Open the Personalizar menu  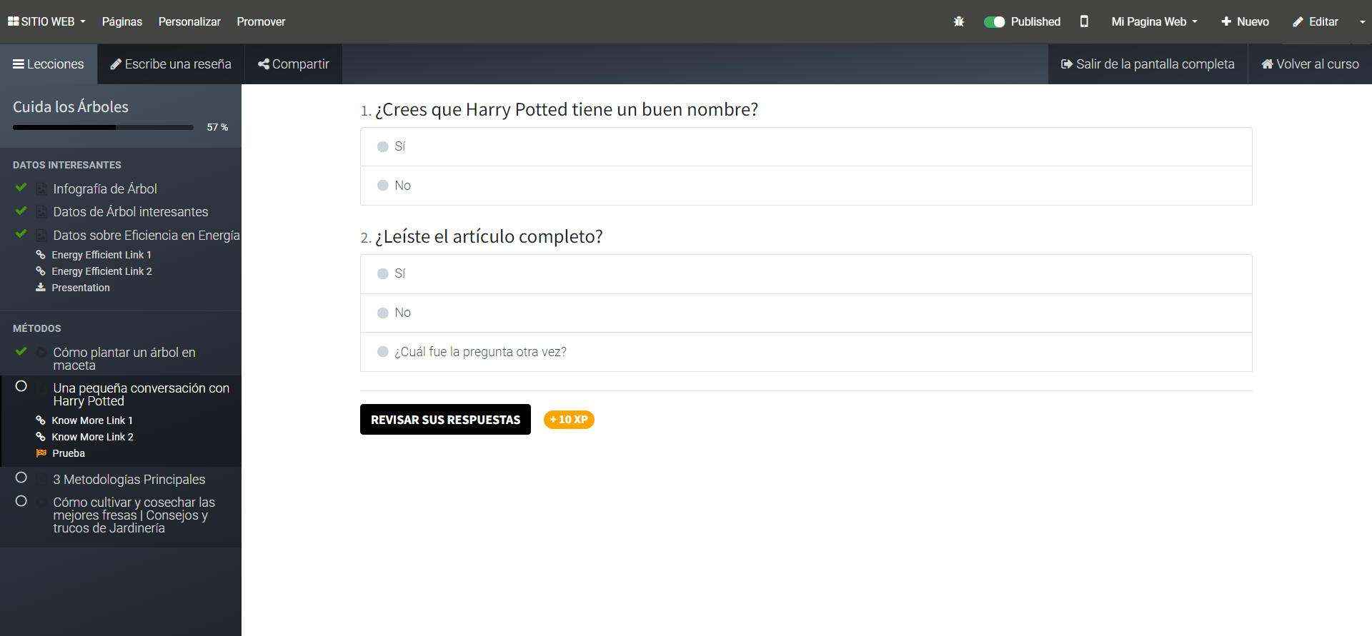(x=189, y=21)
